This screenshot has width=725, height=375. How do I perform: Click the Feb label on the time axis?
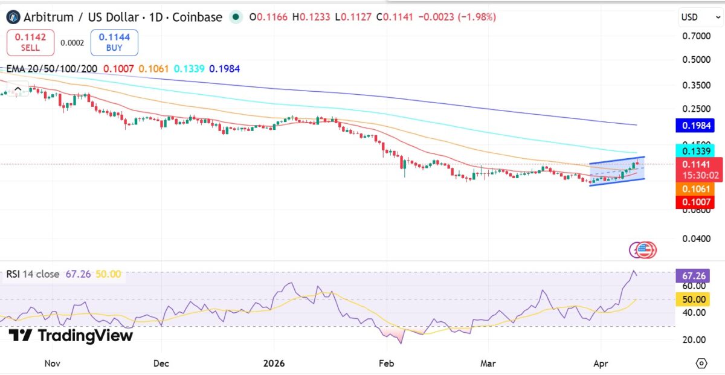click(x=386, y=364)
